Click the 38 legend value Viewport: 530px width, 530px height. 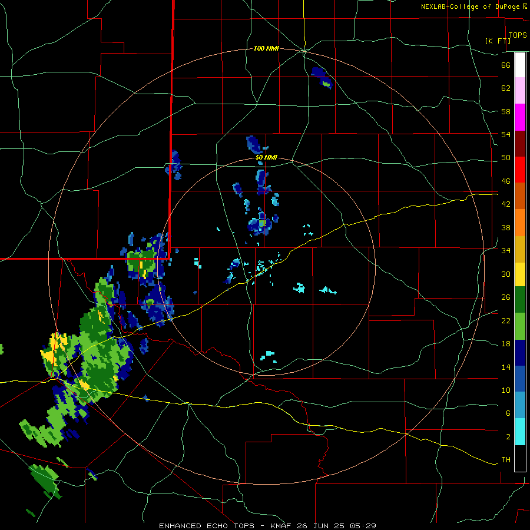[506, 227]
